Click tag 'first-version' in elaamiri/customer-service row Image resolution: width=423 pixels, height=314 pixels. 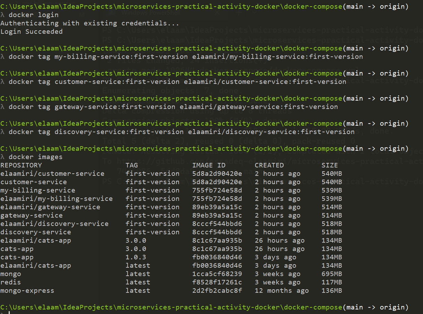[153, 174]
